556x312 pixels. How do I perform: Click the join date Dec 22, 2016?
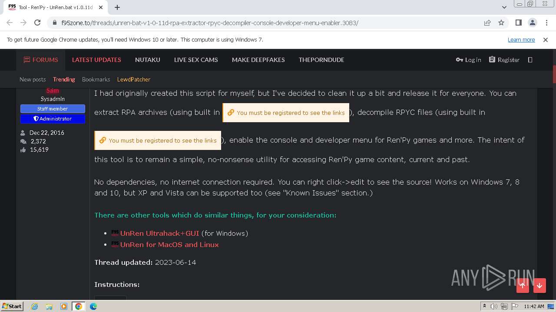click(x=47, y=133)
